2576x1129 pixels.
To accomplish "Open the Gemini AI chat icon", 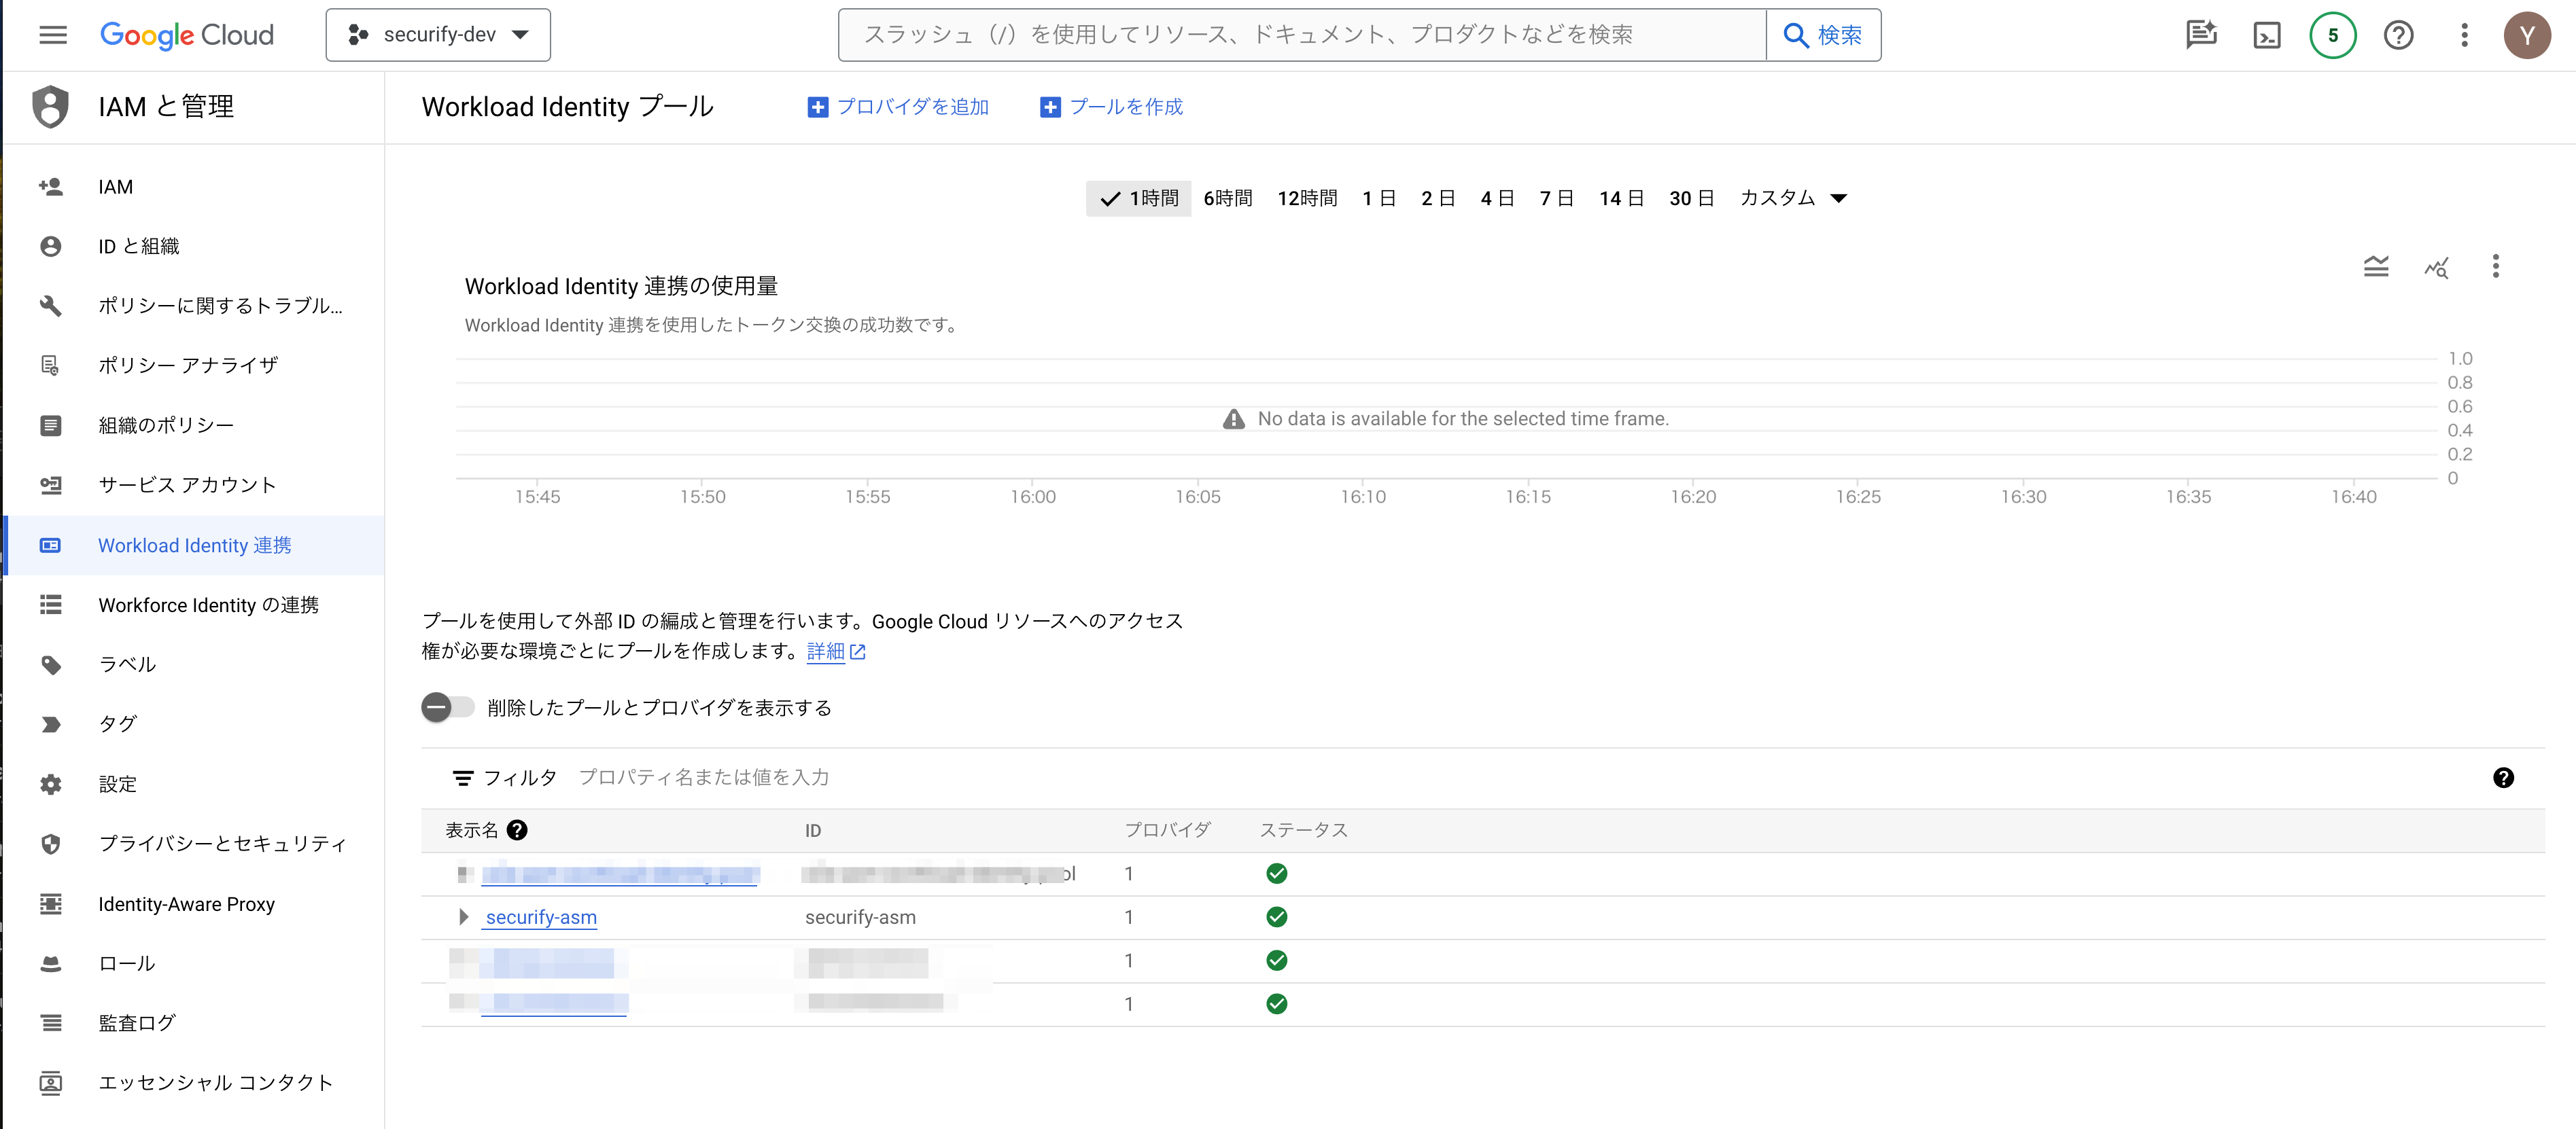I will tap(2201, 35).
